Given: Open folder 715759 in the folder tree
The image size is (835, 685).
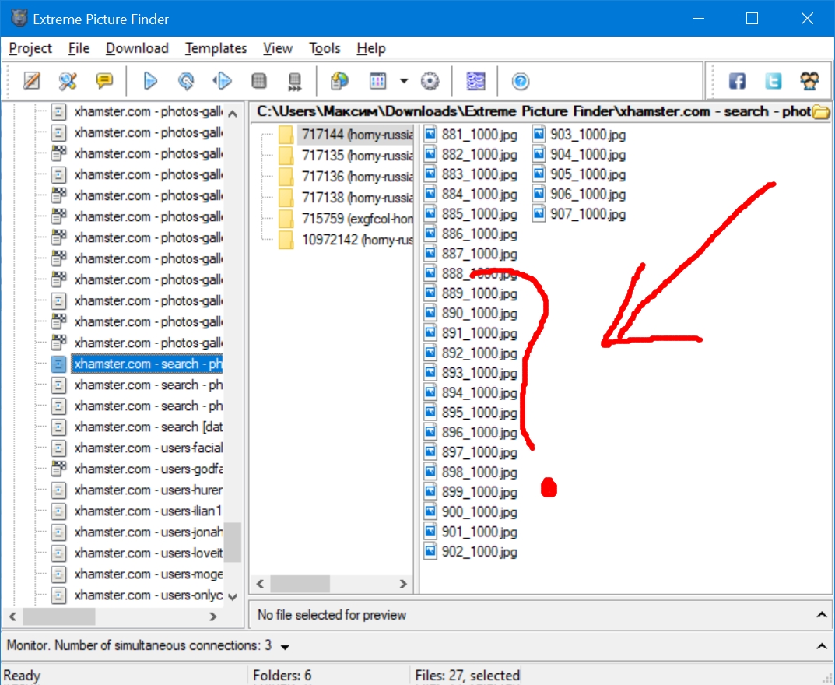Looking at the screenshot, I should pos(357,219).
